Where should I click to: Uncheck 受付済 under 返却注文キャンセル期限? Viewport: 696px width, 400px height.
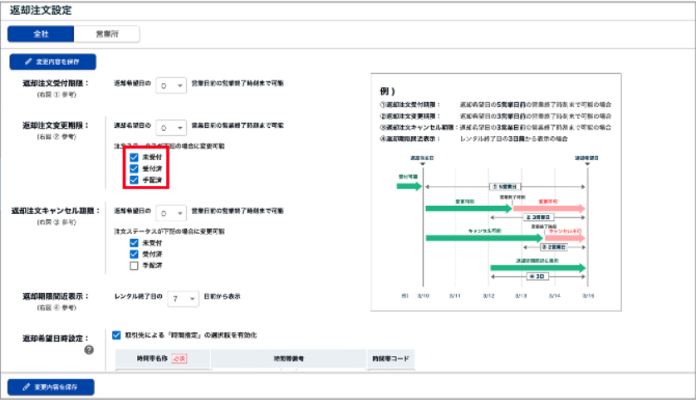tap(134, 254)
